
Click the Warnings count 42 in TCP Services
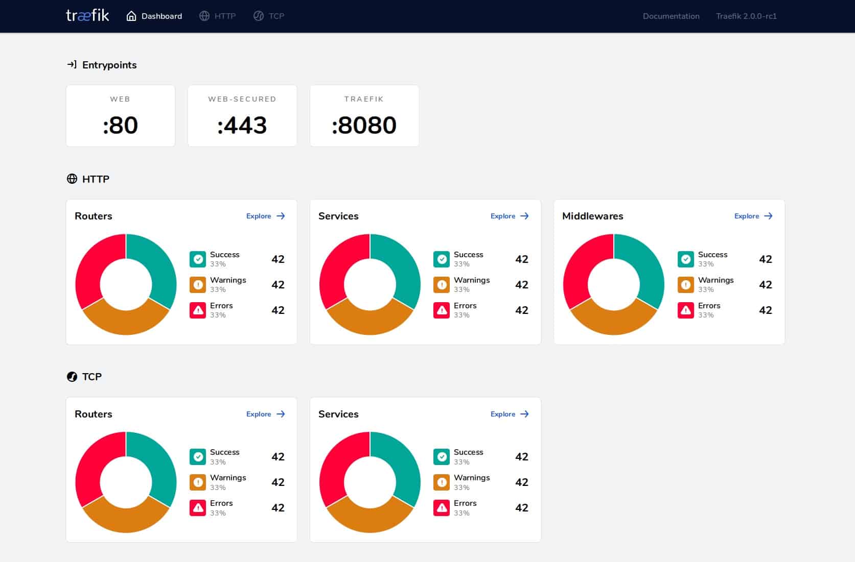click(x=522, y=482)
